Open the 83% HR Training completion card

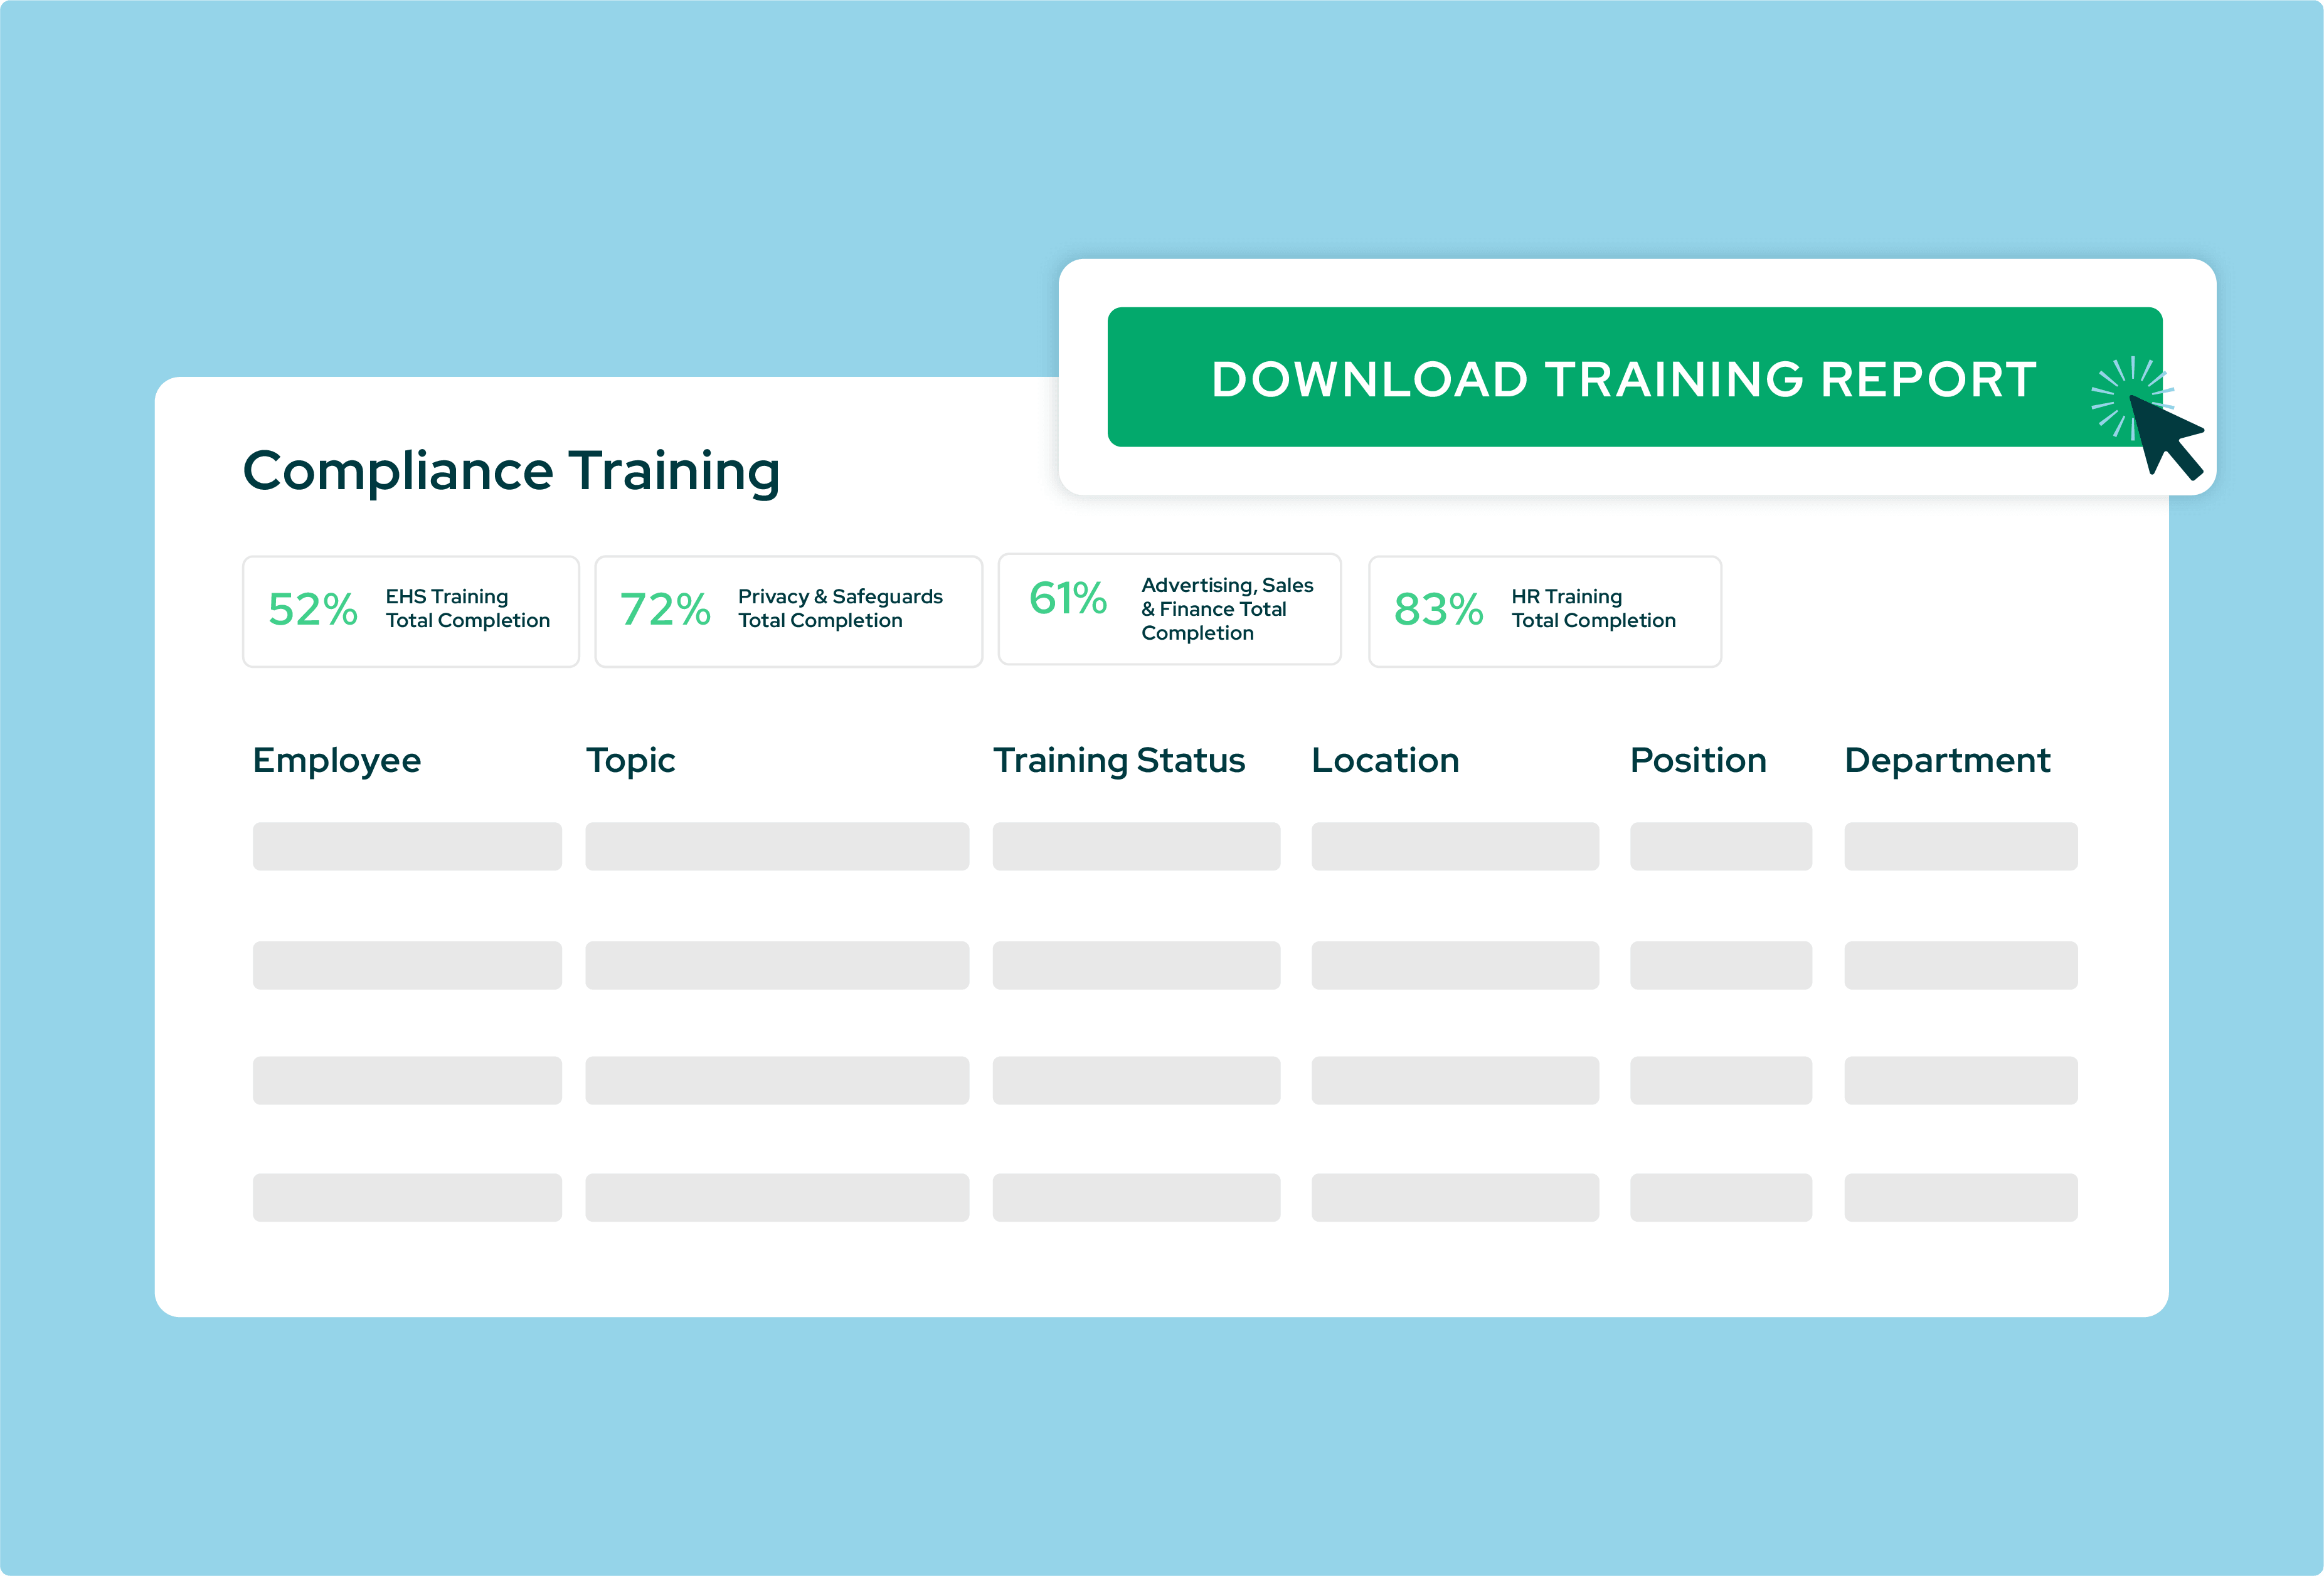click(x=1545, y=611)
